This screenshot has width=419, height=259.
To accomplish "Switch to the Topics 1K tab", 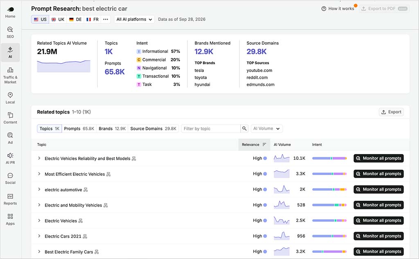I will click(50, 129).
